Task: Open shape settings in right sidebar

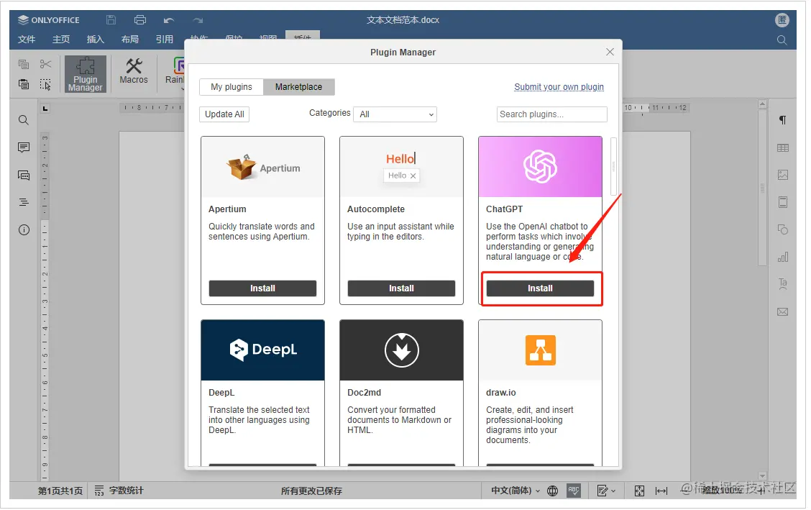Action: pyautogui.click(x=782, y=229)
